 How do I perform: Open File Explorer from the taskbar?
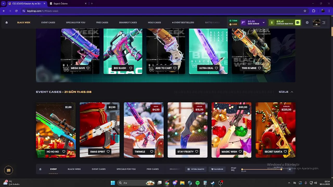coord(182,183)
